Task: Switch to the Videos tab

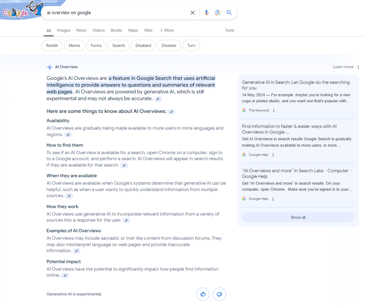Action: click(99, 30)
